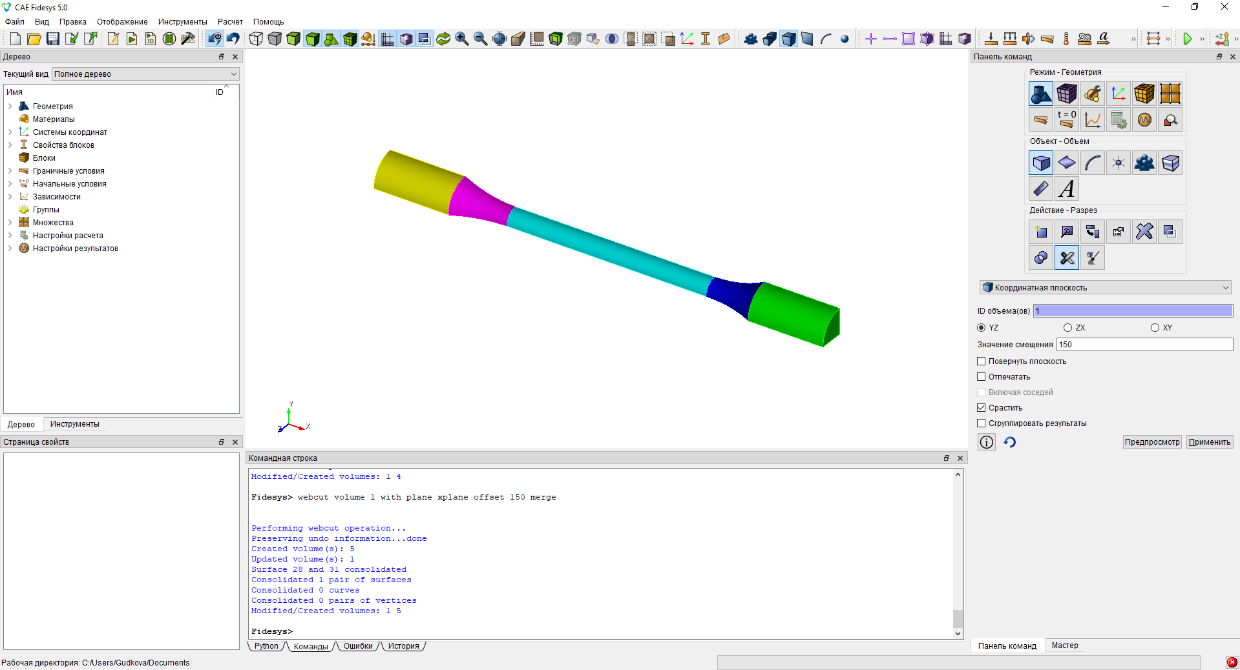This screenshot has height=670, width=1240.
Task: Expand the Настройки расчета tree node
Action: click(x=10, y=236)
